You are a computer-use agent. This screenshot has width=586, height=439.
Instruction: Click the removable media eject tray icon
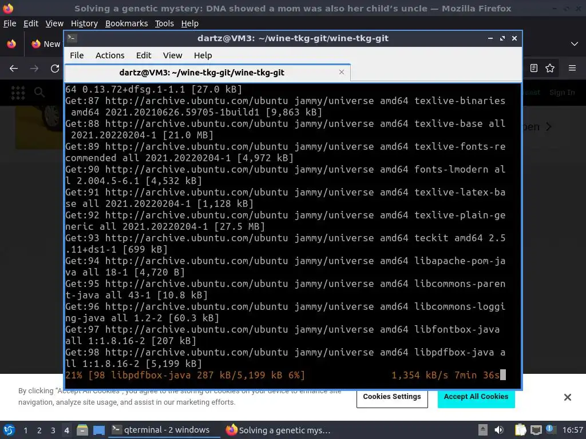(x=483, y=430)
